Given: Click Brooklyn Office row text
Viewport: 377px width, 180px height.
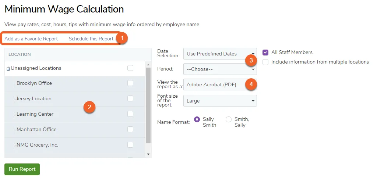Looking at the screenshot, I should tap(34, 83).
